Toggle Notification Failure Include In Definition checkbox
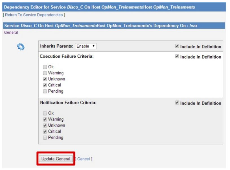Screen dimensions: 230x170 point(177,103)
